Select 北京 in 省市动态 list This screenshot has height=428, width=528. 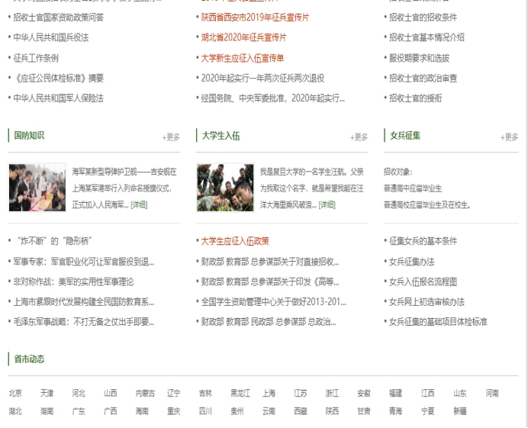pyautogui.click(x=15, y=394)
